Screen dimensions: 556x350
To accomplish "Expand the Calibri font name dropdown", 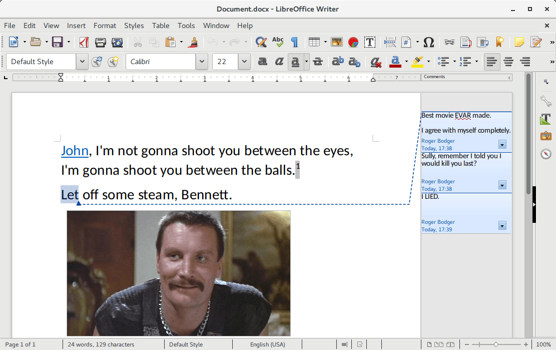I will 202,62.
